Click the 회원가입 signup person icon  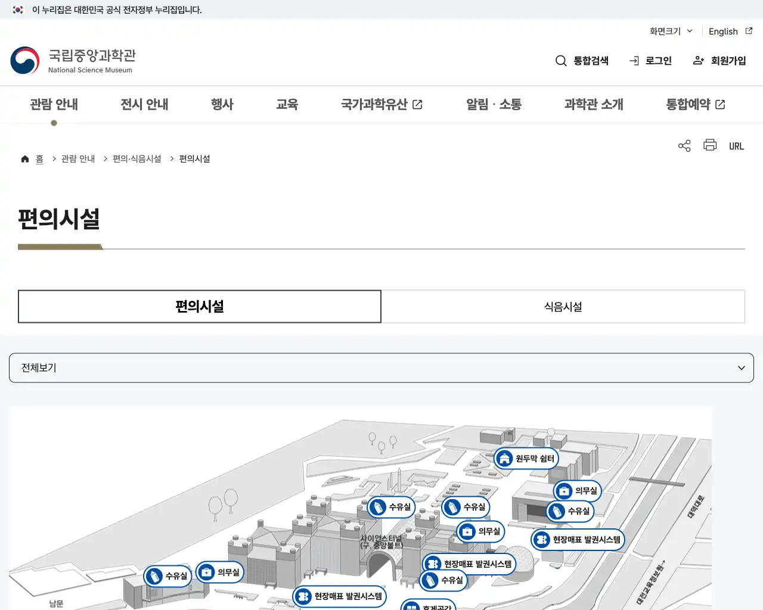click(x=698, y=60)
